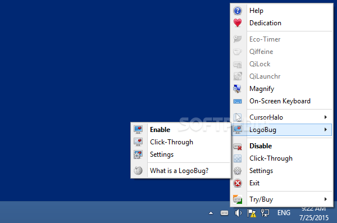Screen dimensions: 337x223
Task: Click the greyed QiLock entry
Action: pos(282,64)
